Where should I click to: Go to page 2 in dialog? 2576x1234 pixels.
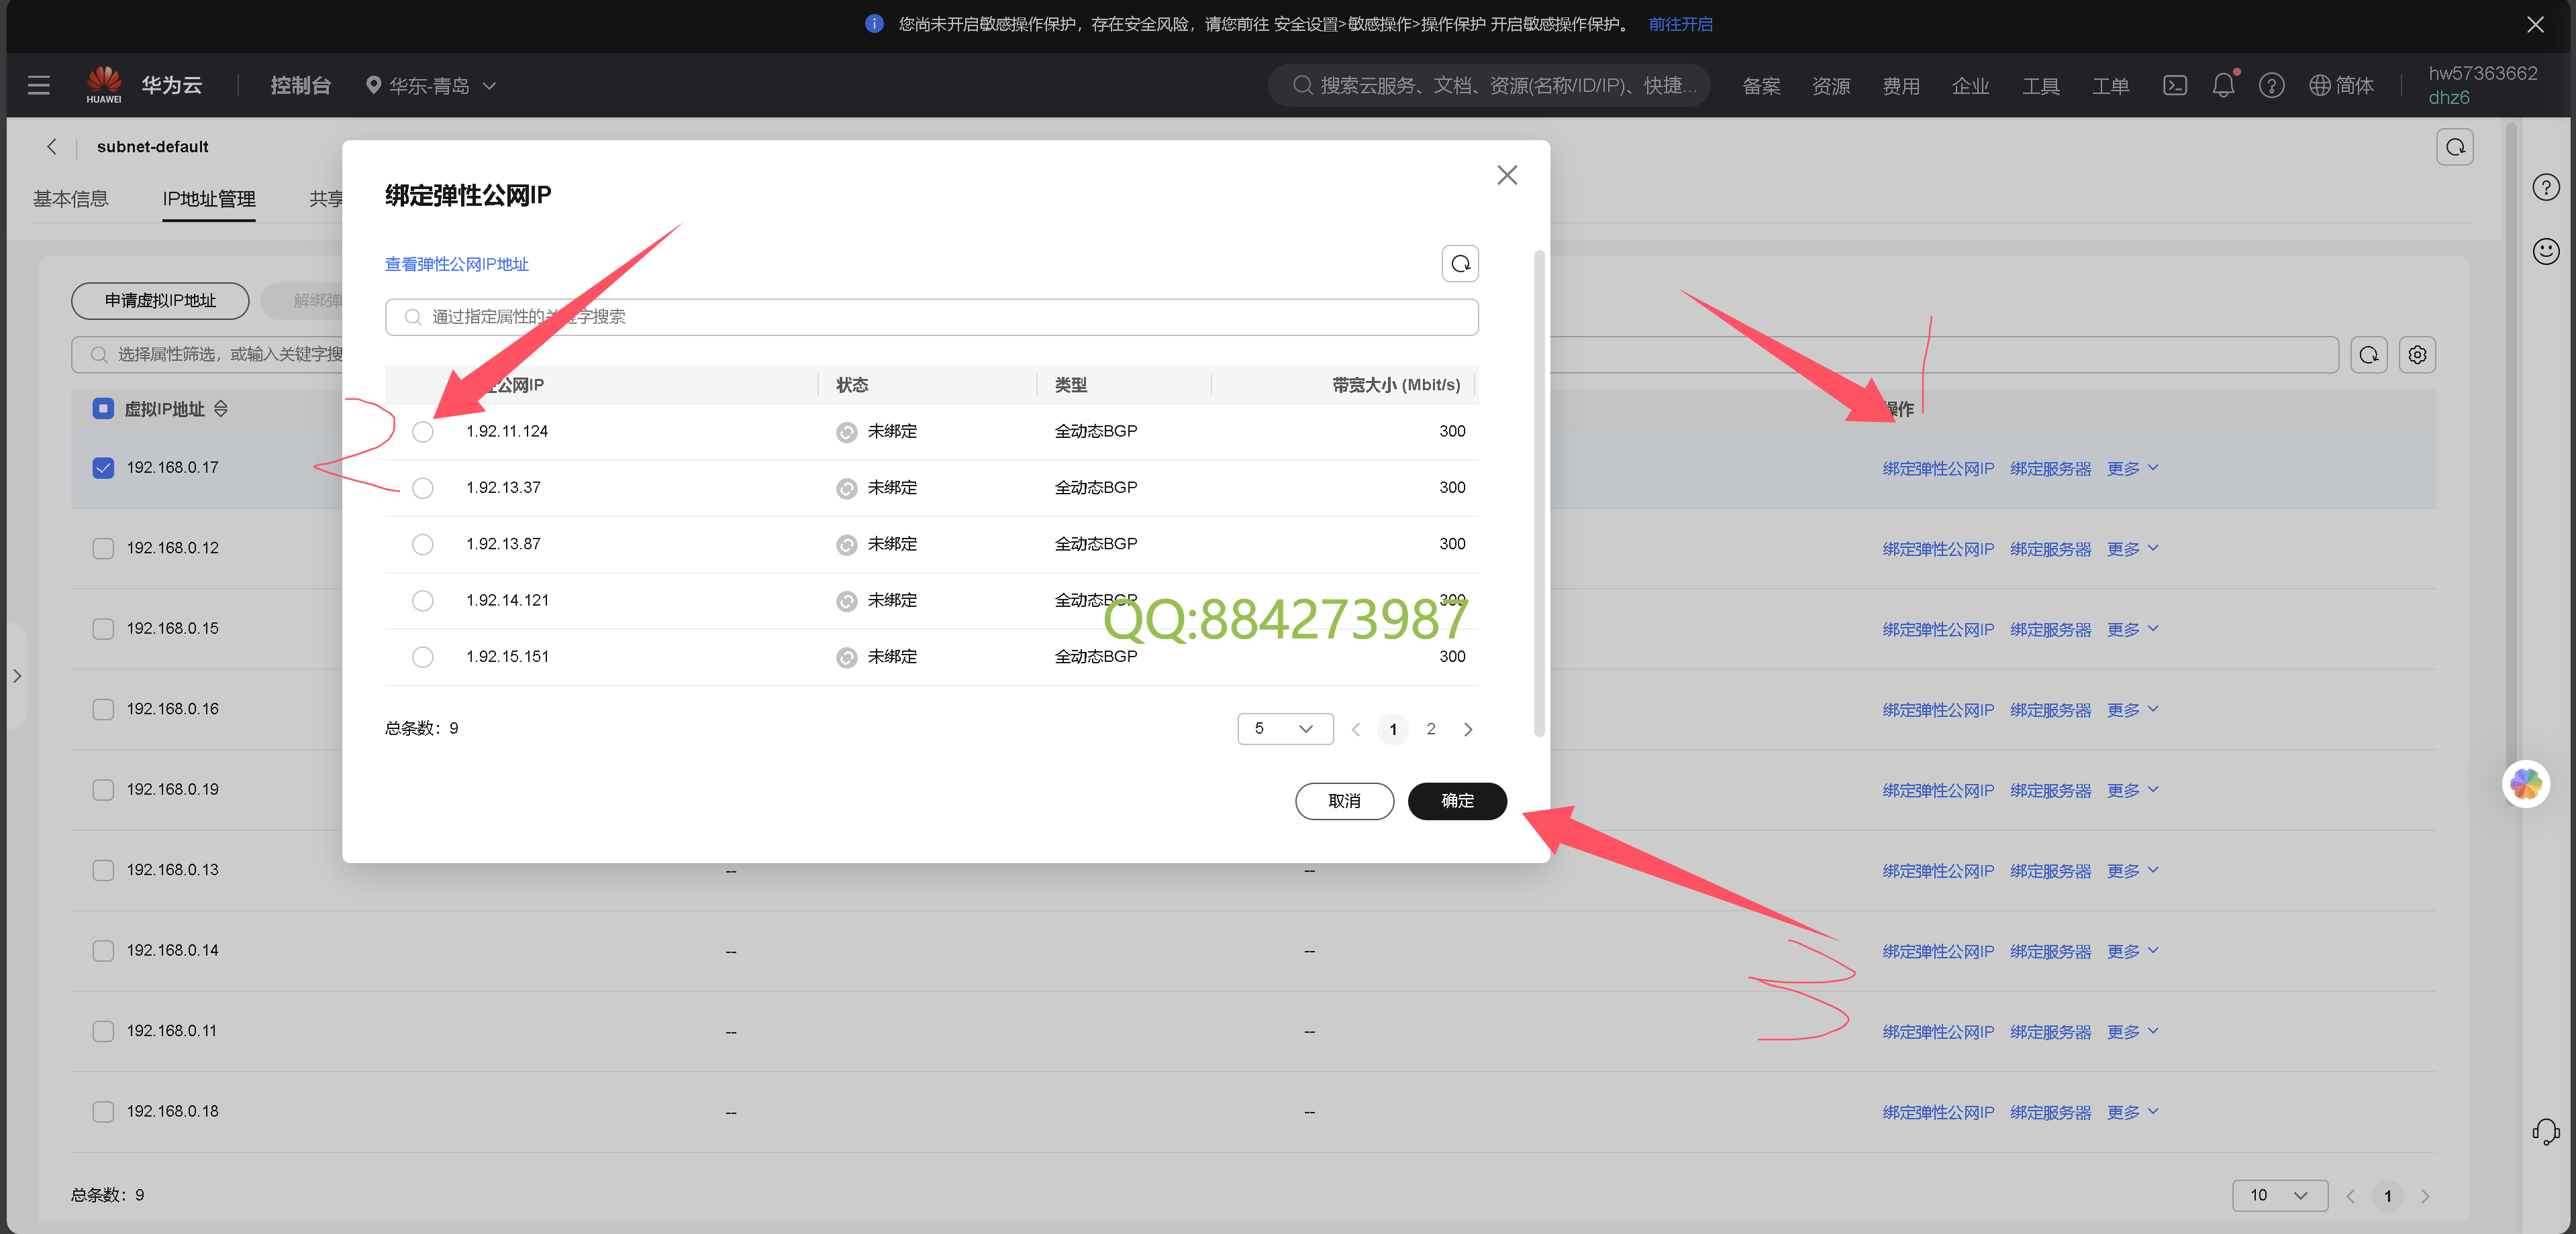click(x=1431, y=730)
